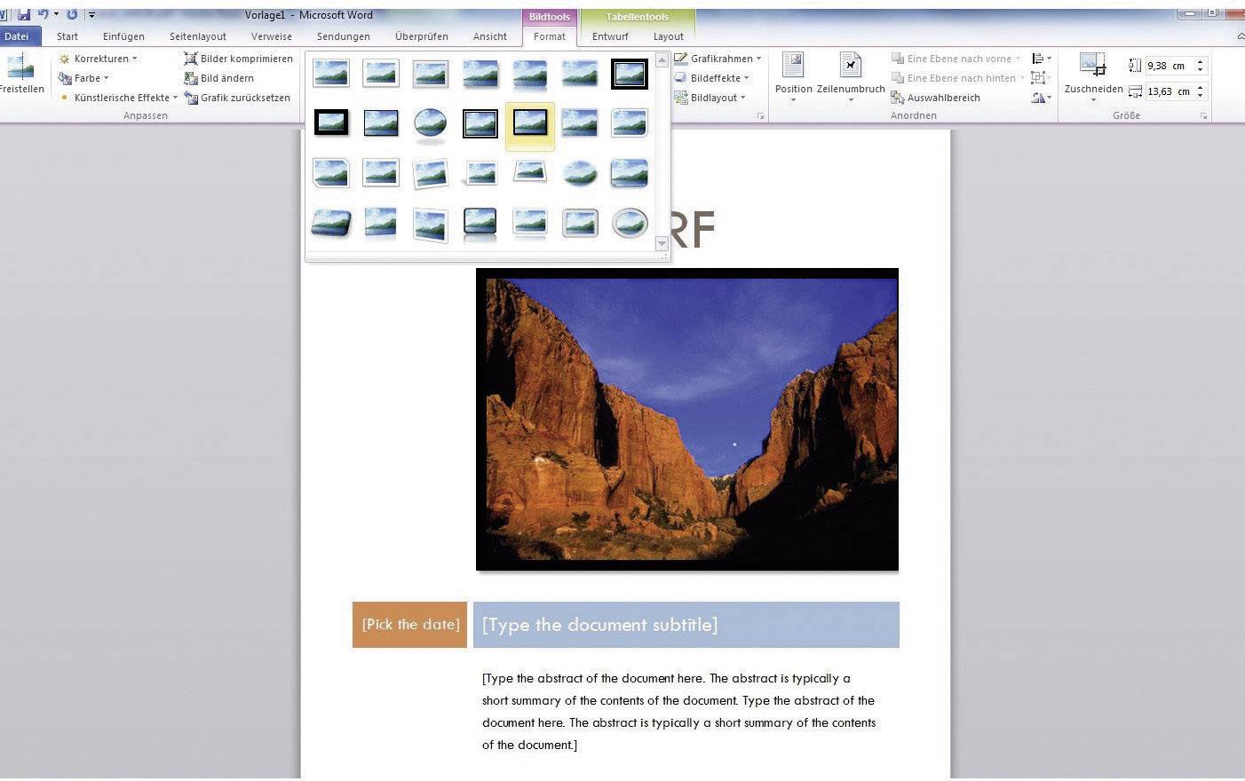
Task: Open the Korrekturen dropdown
Action: tap(98, 59)
